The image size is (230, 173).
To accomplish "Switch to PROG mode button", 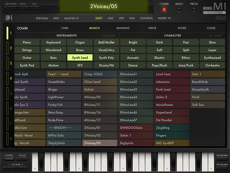I will tap(194, 10).
